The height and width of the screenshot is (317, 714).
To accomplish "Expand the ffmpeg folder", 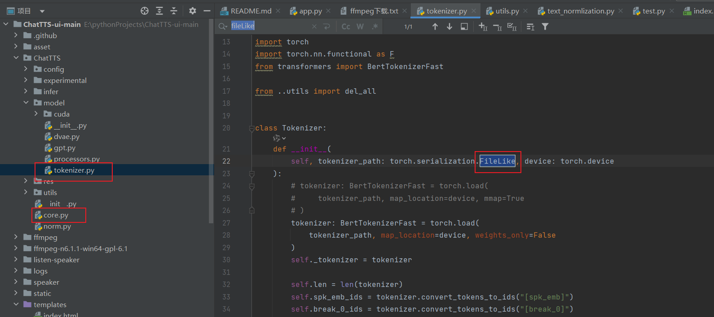I will point(16,237).
